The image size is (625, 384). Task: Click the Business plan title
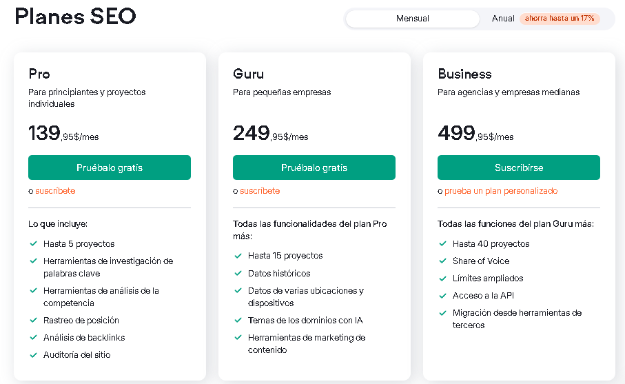[464, 74]
